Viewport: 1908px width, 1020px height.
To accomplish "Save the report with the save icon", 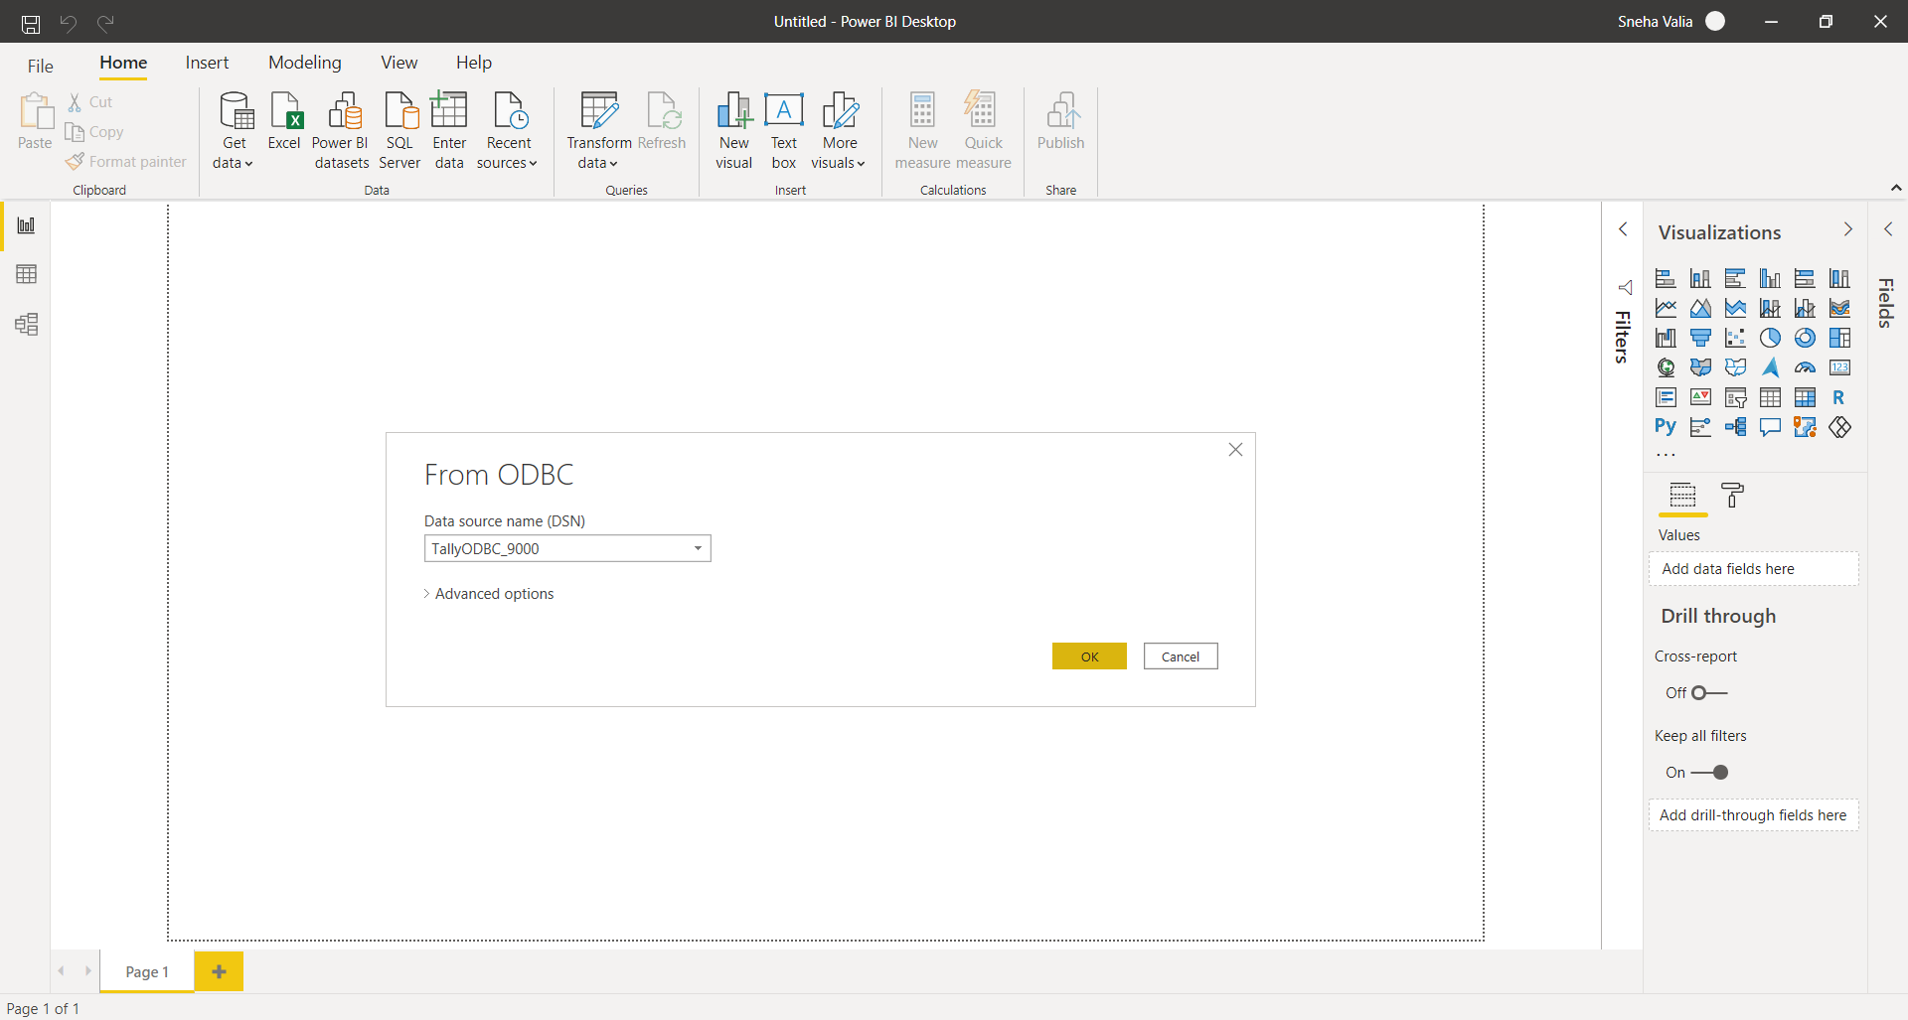I will point(31,22).
